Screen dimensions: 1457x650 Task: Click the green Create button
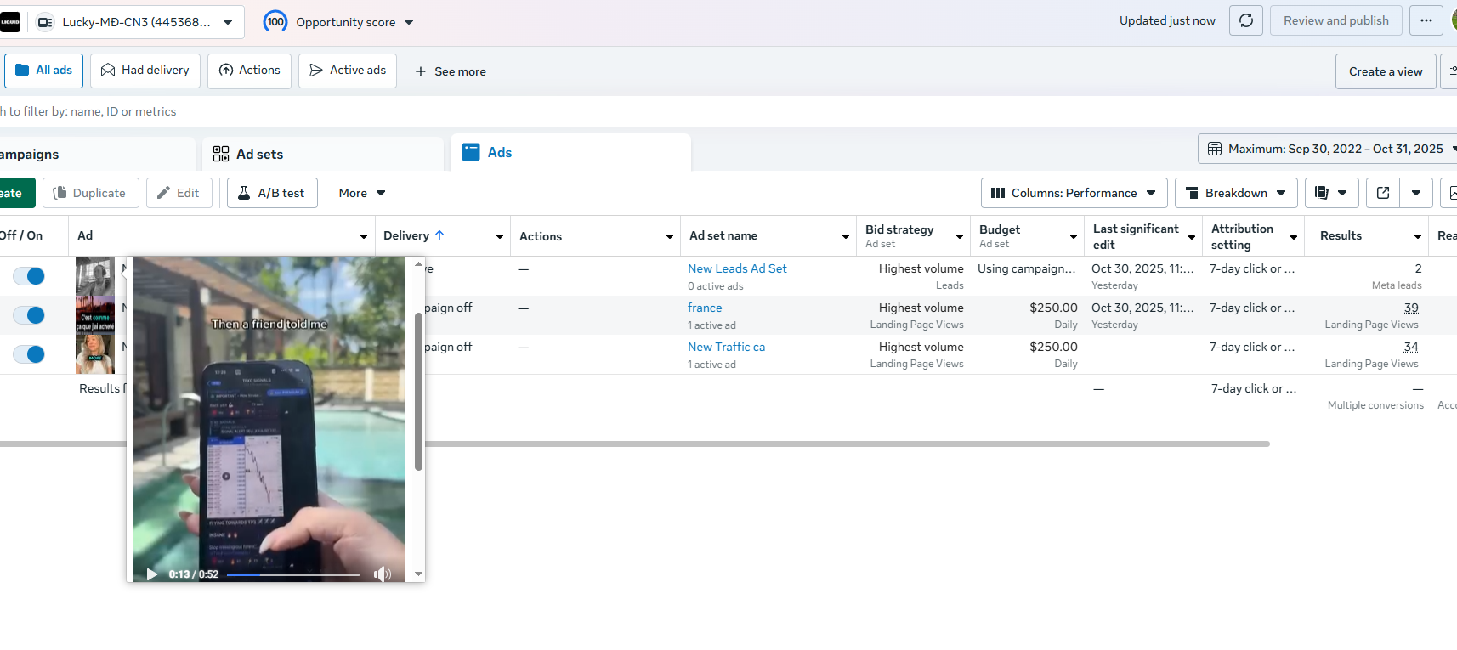click(x=17, y=193)
